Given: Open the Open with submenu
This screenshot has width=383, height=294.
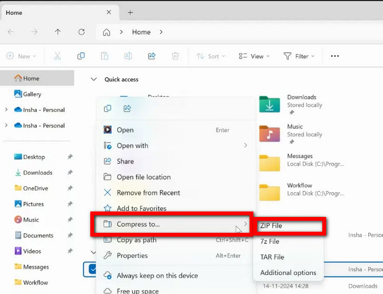Looking at the screenshot, I should point(176,146).
